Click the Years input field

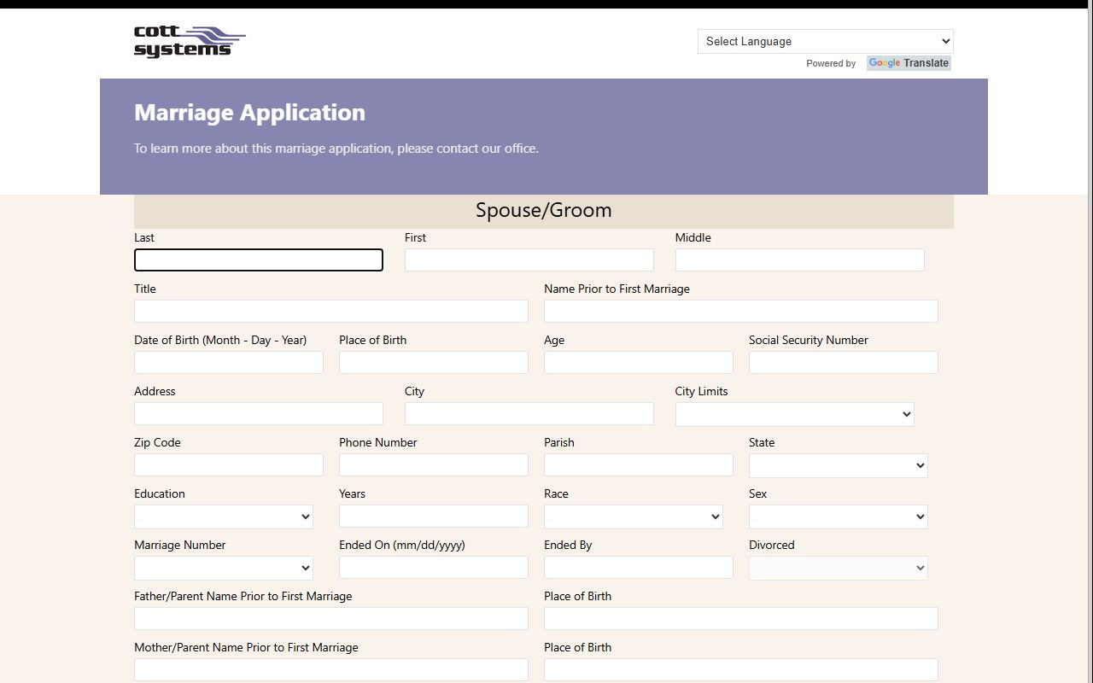(434, 516)
